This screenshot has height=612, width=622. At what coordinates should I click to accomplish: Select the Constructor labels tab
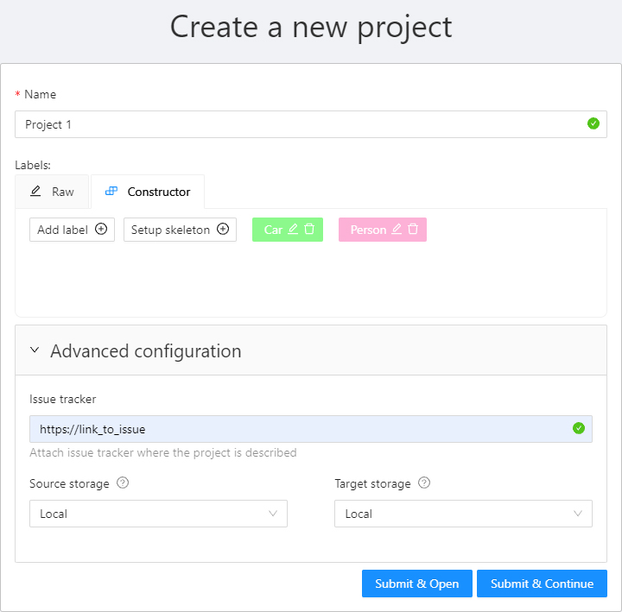148,192
